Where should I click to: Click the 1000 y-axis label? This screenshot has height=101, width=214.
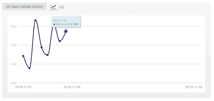coord(13,83)
